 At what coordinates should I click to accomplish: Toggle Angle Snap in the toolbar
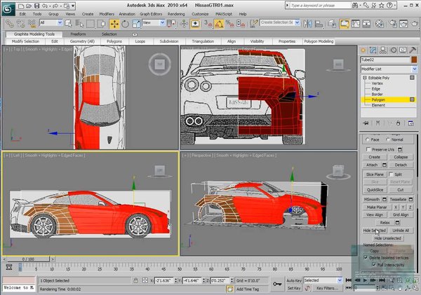click(219, 24)
